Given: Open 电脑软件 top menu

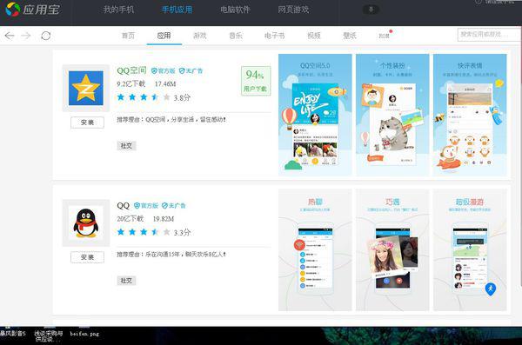Looking at the screenshot, I should tap(235, 10).
